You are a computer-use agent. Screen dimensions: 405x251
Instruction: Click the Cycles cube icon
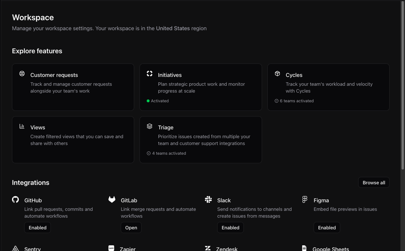[x=277, y=74]
